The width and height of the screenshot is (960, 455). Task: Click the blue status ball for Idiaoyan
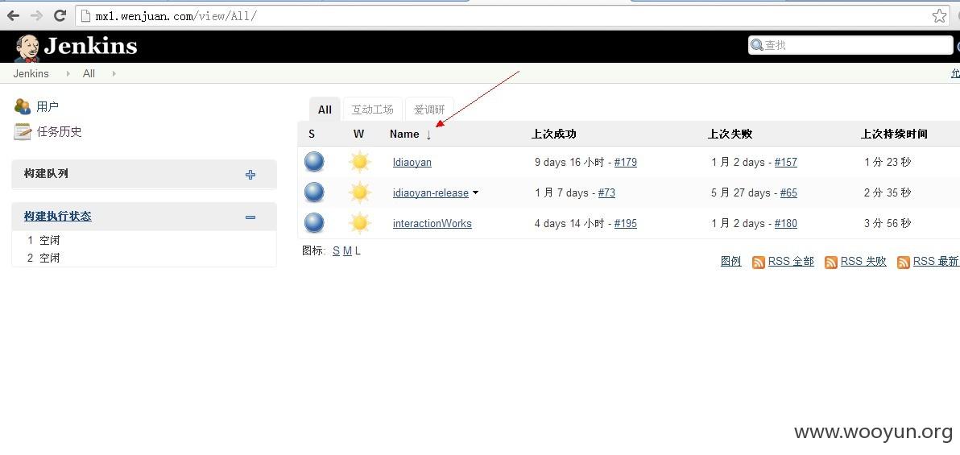[314, 162]
